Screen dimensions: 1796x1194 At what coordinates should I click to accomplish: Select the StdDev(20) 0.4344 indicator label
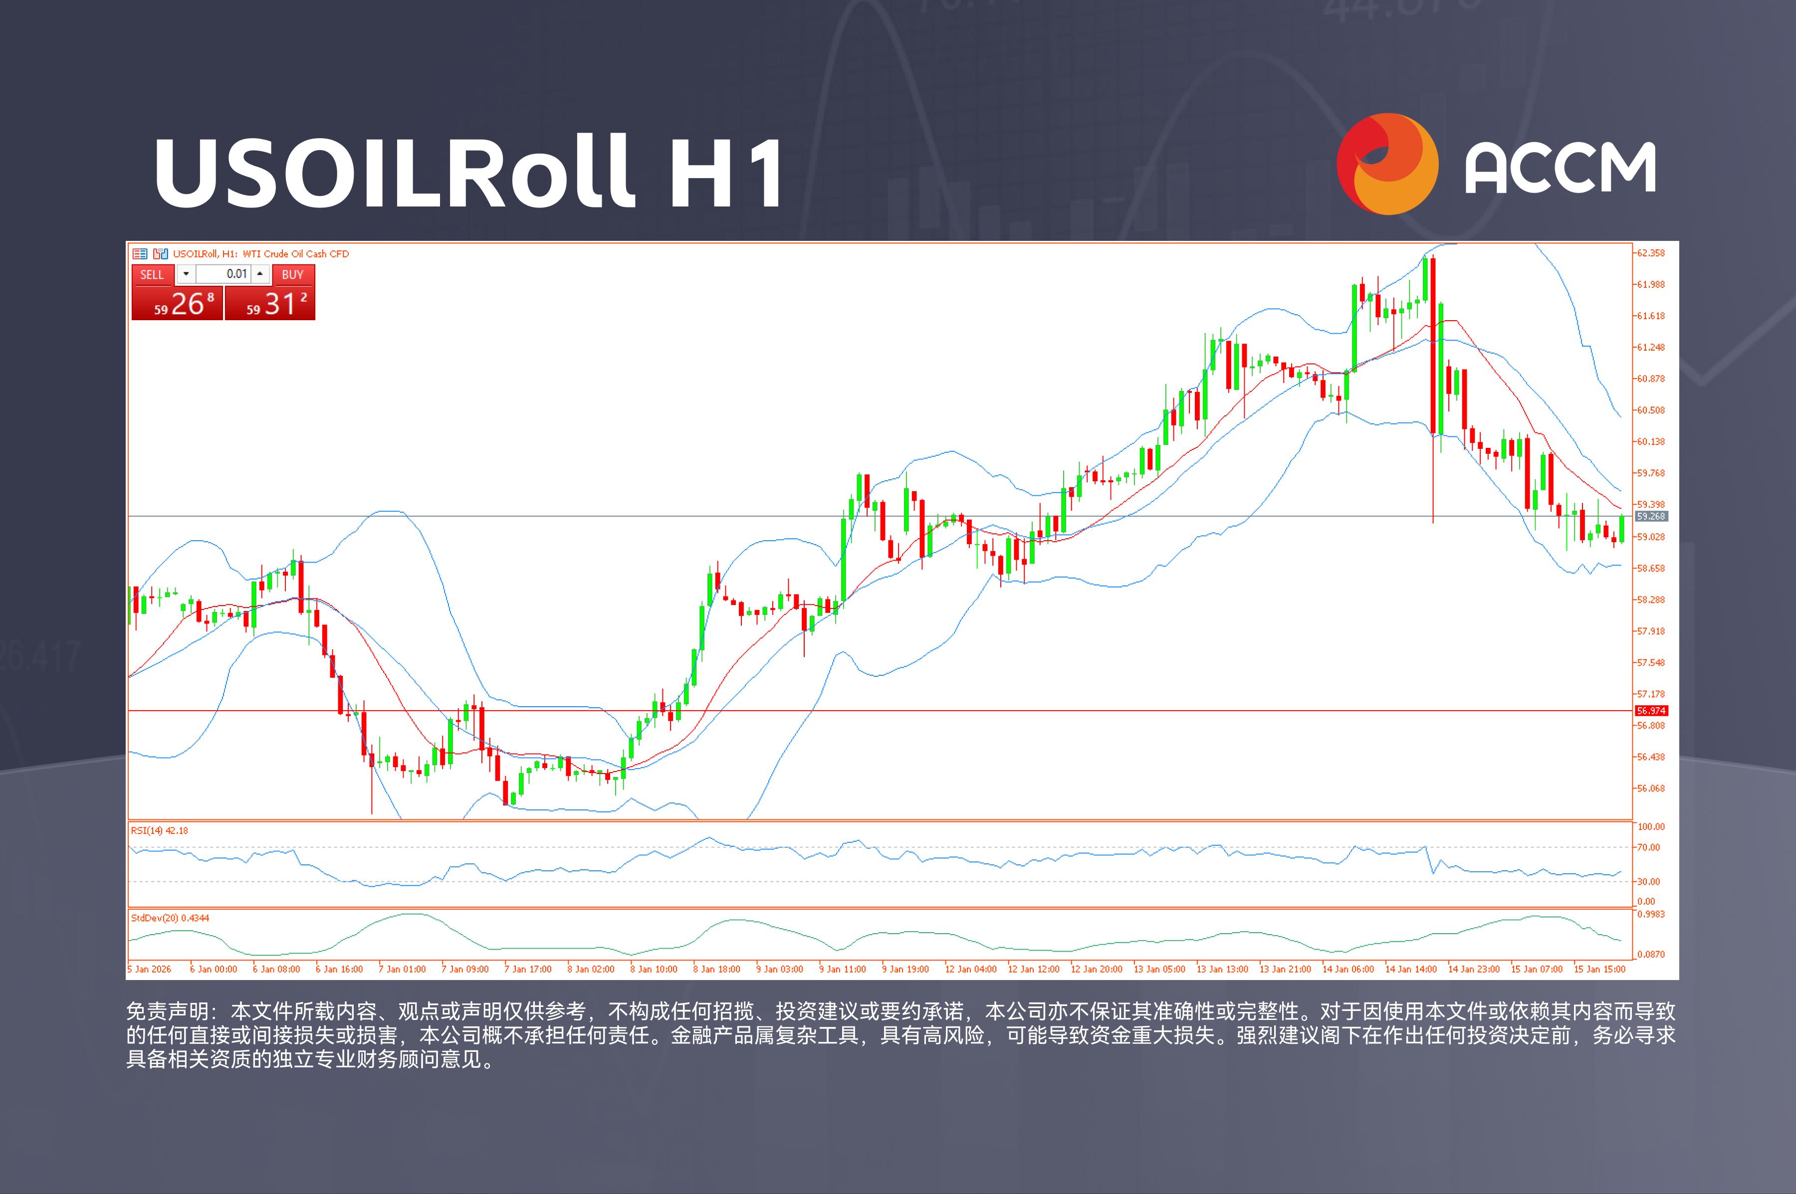(x=170, y=918)
